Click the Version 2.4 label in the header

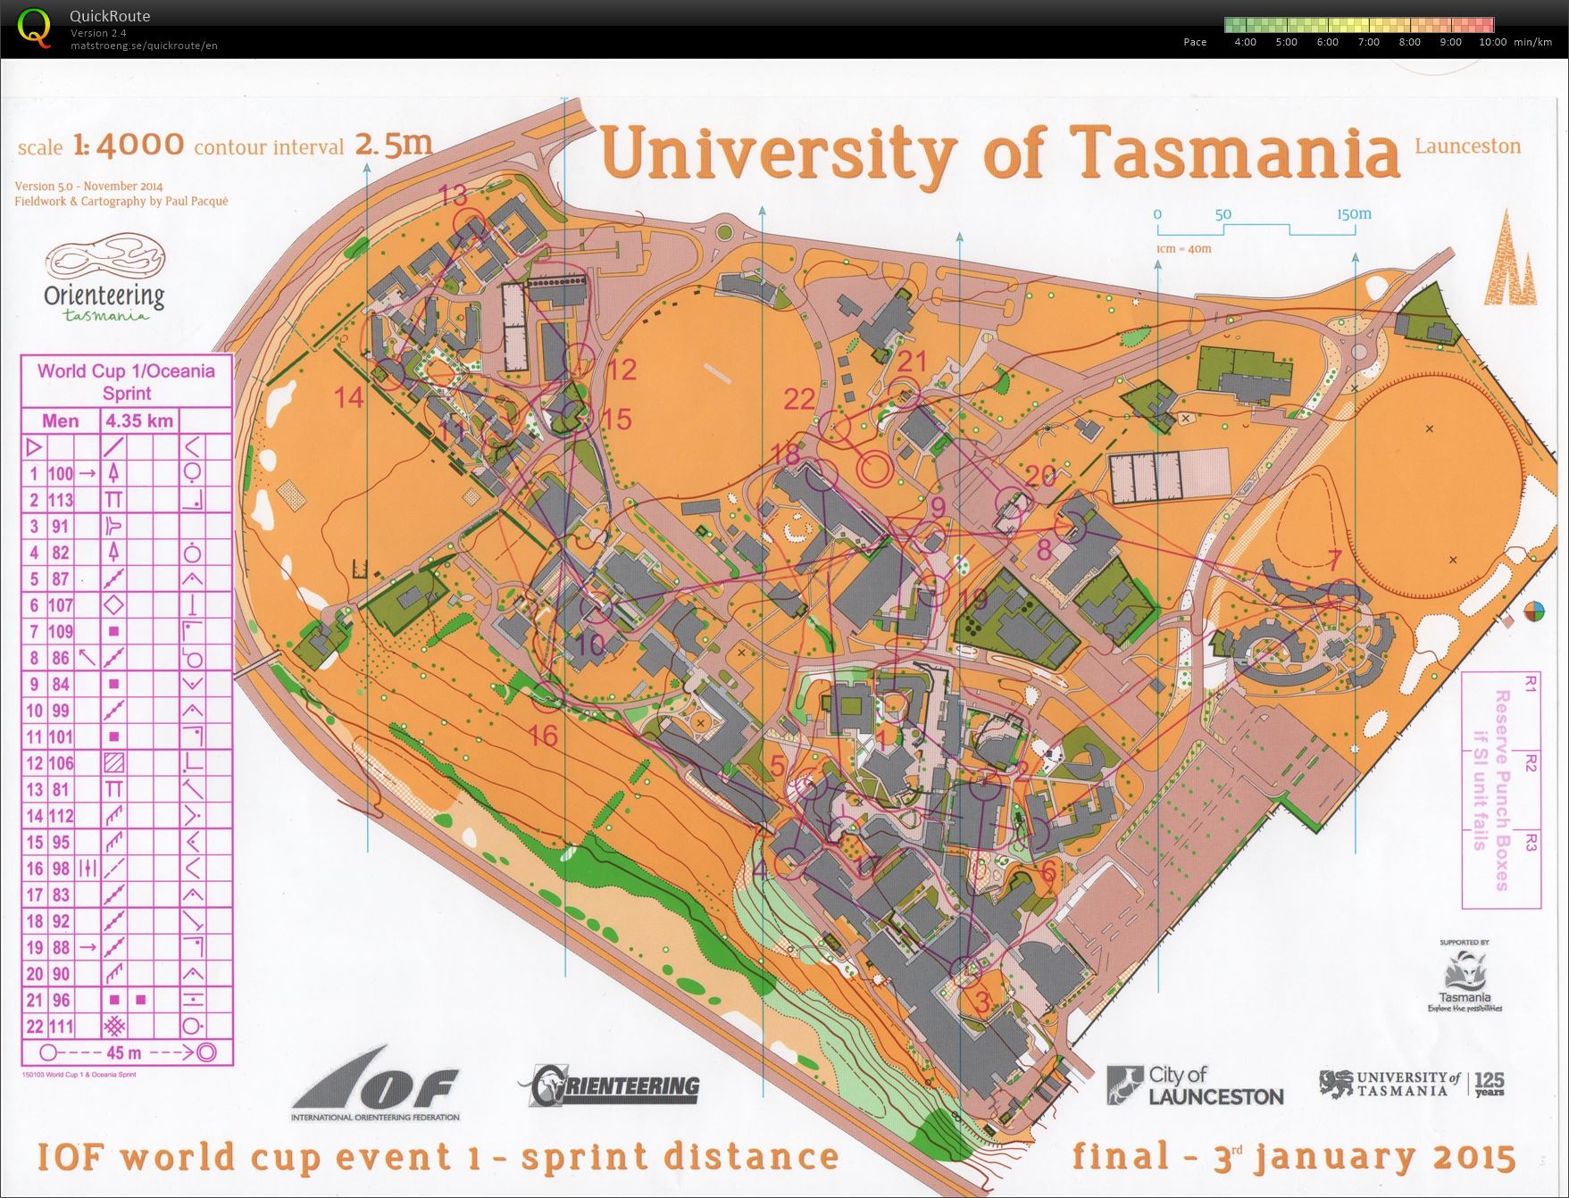point(98,33)
